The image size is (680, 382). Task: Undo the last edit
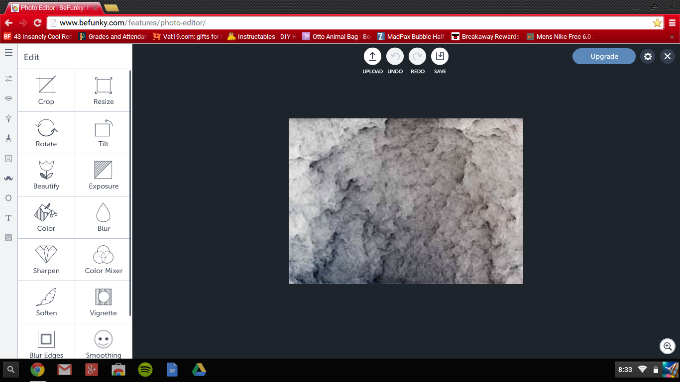tap(395, 57)
